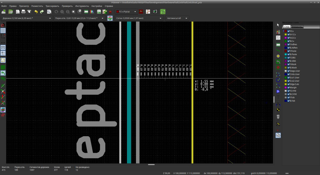The image size is (320, 175).
Task: Uncheck the Margin layer visibility checkbox
Action: click(288, 87)
